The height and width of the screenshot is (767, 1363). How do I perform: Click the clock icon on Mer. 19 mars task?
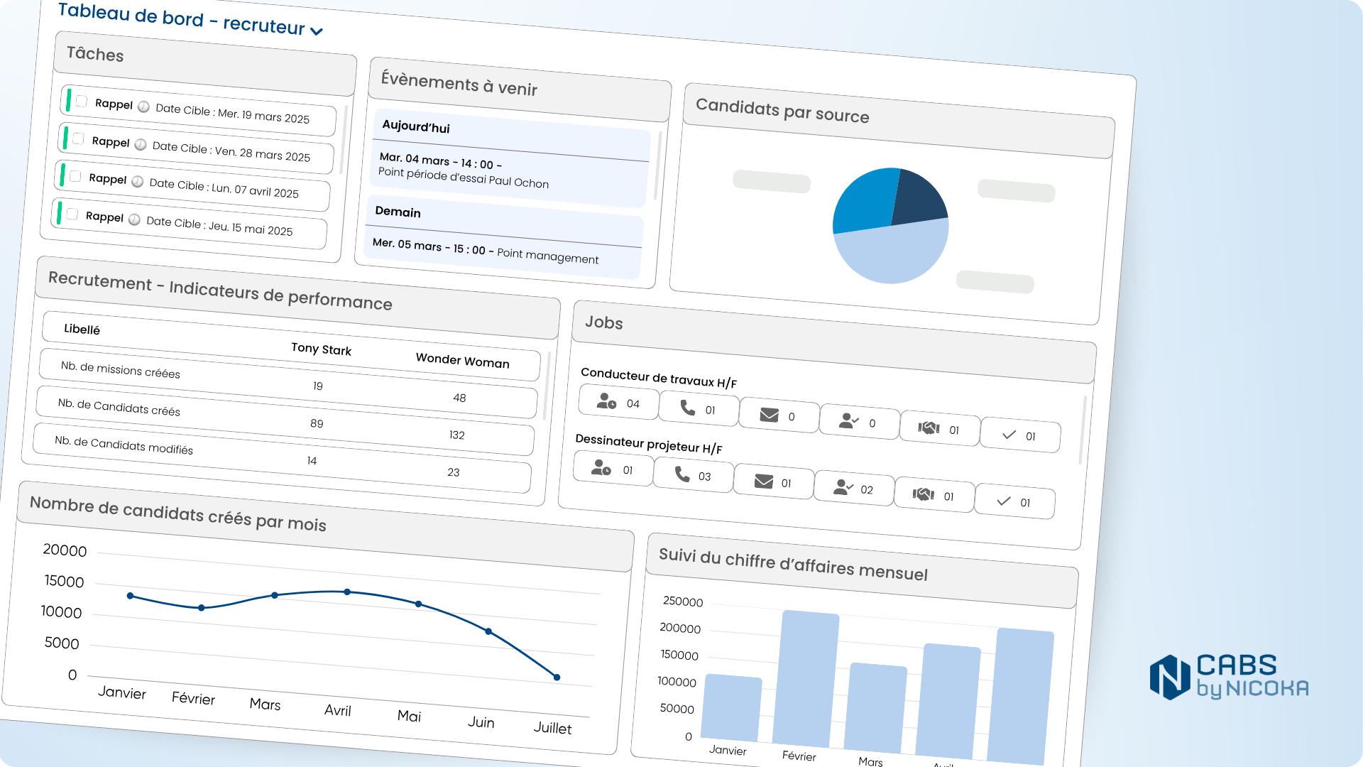pyautogui.click(x=143, y=107)
